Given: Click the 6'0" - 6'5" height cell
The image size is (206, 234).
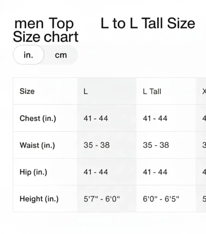Looking at the screenshot, I should coord(161,199).
